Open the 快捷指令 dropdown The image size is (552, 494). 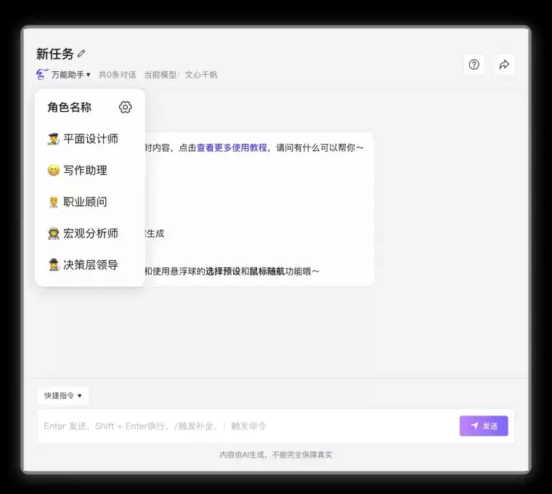tap(62, 396)
